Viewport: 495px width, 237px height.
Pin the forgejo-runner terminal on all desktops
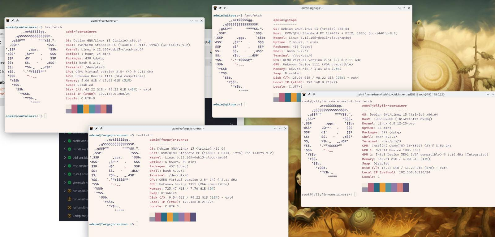97,128
